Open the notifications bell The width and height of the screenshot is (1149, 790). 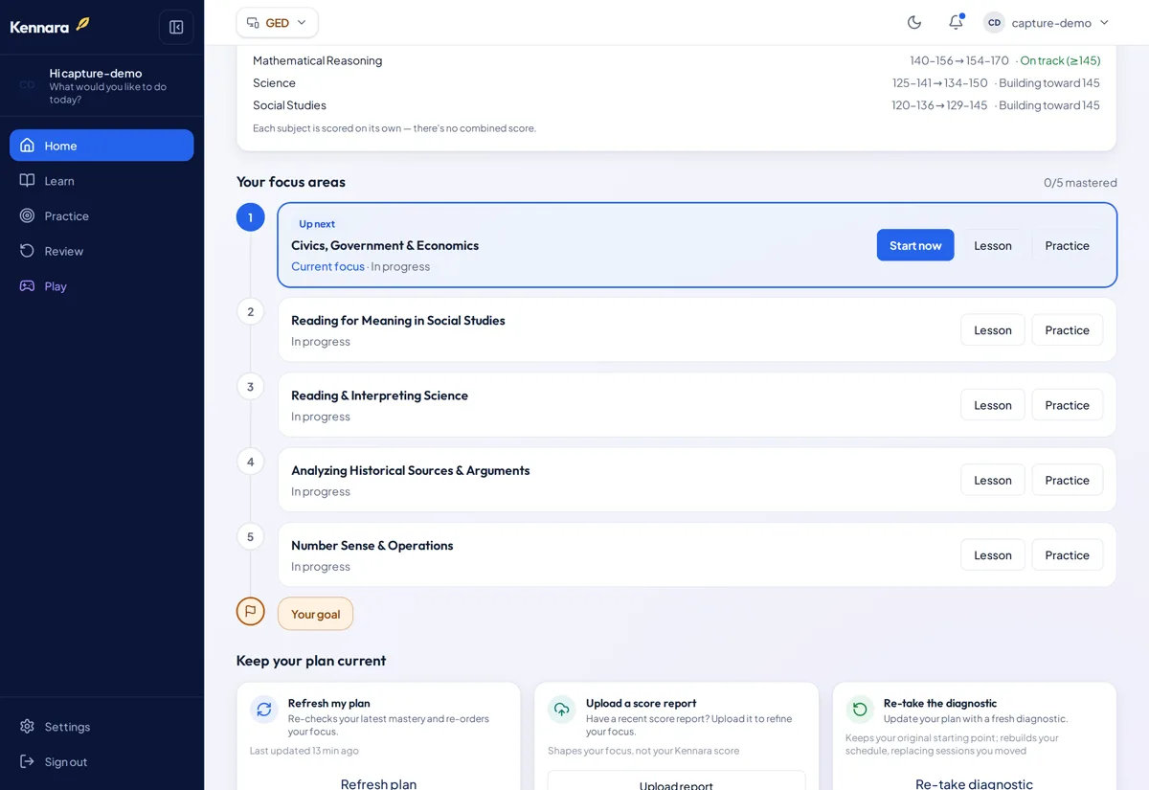click(x=956, y=22)
